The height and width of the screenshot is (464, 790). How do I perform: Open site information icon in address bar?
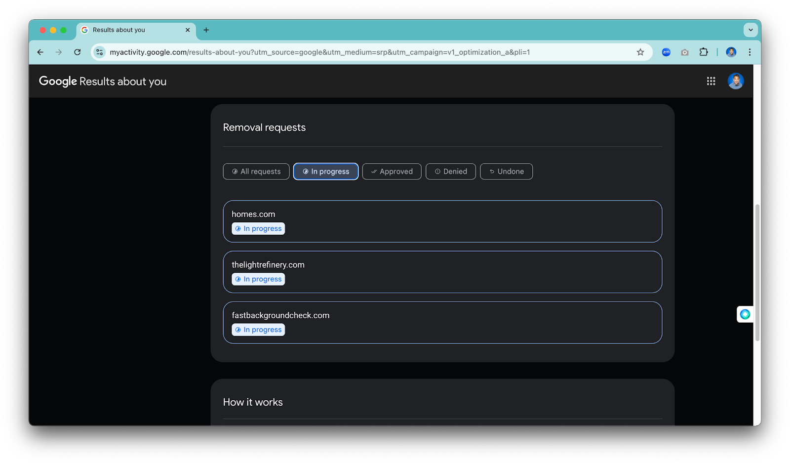click(x=100, y=52)
